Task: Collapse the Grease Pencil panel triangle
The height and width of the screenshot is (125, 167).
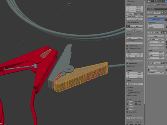Action: pyautogui.click(x=127, y=22)
